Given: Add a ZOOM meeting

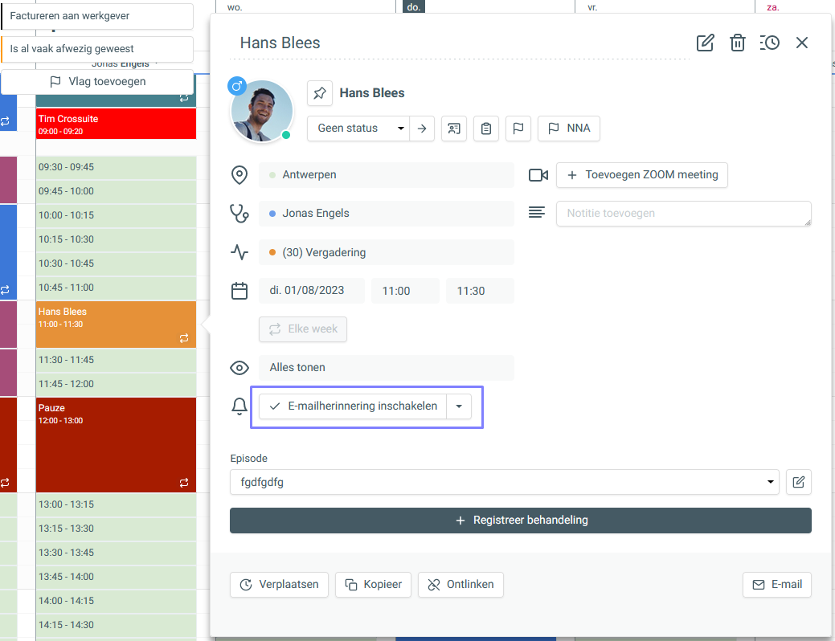Looking at the screenshot, I should [x=641, y=175].
